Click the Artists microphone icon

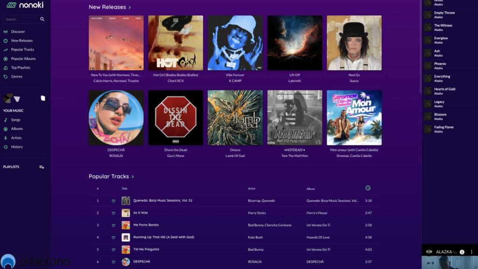coord(6,138)
